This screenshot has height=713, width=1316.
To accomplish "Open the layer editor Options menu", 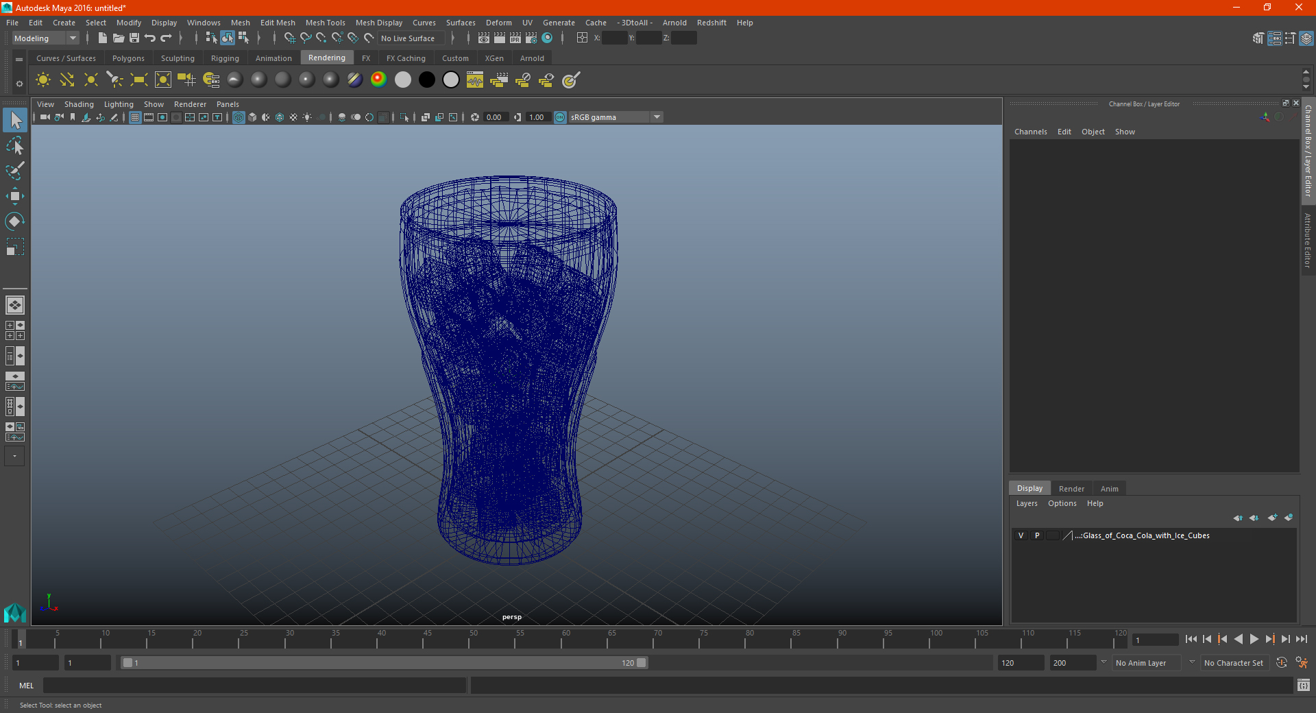I will 1062,503.
